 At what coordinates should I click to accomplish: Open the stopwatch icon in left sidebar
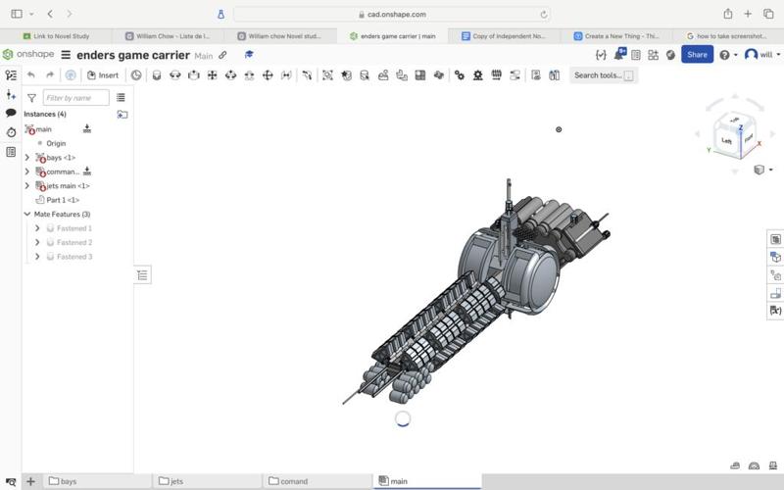pyautogui.click(x=11, y=132)
